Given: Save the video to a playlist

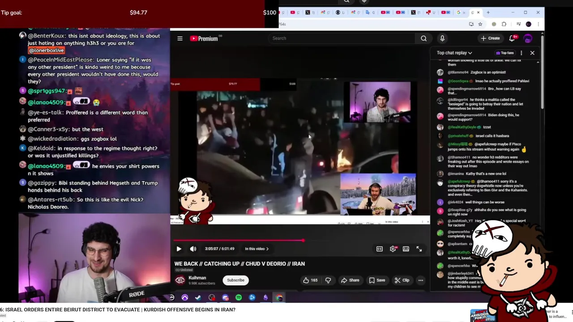Looking at the screenshot, I should click(377, 280).
